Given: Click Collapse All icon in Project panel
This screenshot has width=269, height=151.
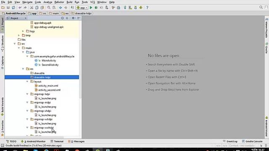Looking at the screenshot, I should (x=67, y=18).
